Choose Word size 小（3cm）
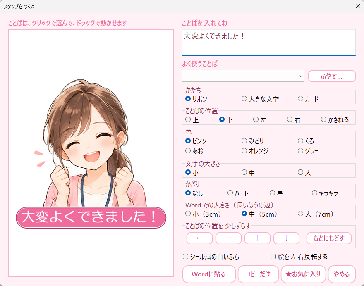 click(203, 214)
